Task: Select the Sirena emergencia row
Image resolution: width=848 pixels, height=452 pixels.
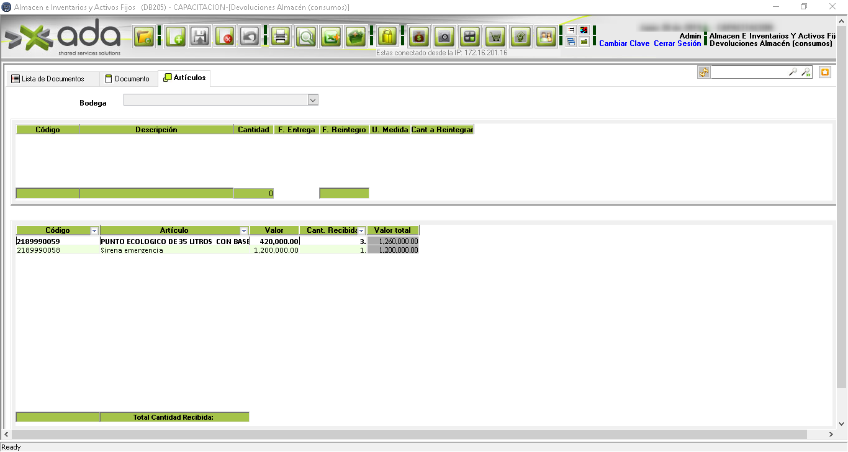Action: [132, 250]
